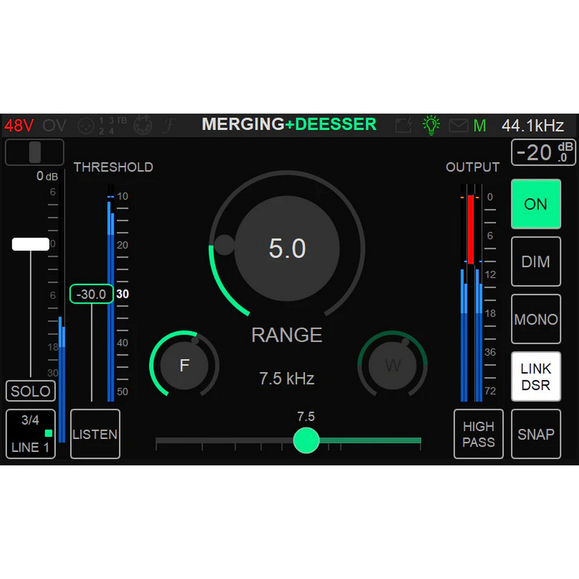
Task: Enable DIM on the output
Action: (x=536, y=261)
